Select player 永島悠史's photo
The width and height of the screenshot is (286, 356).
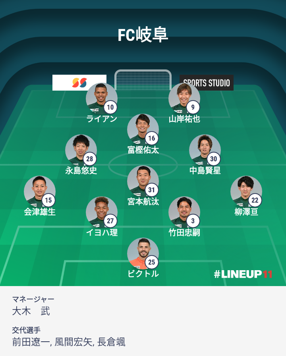(x=81, y=150)
